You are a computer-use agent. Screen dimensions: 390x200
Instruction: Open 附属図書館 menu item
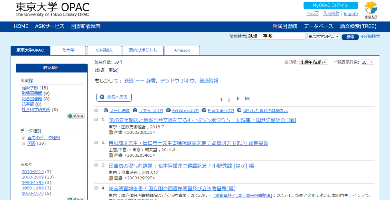[x=285, y=26]
